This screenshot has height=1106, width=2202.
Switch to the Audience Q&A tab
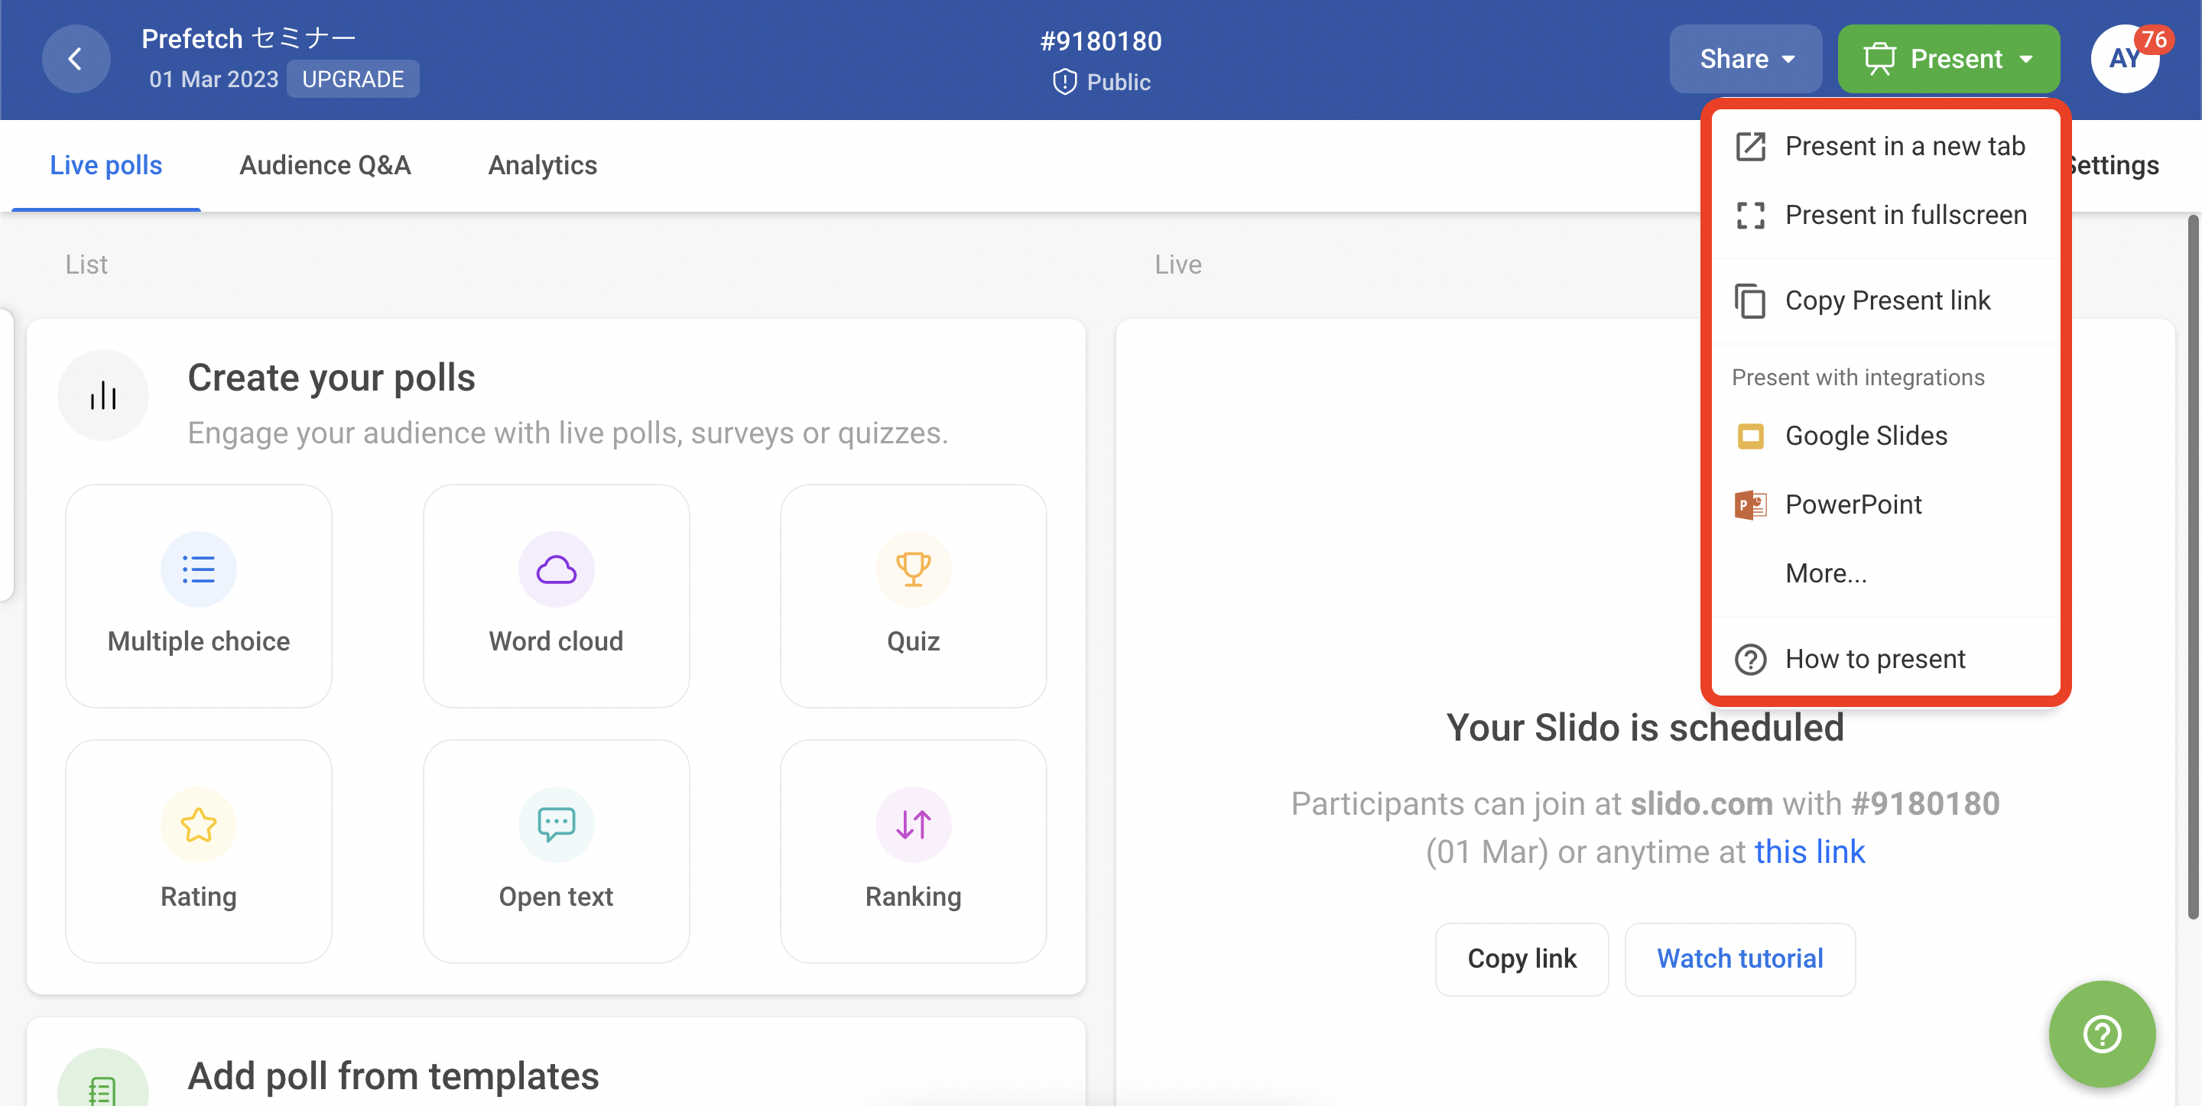325,165
